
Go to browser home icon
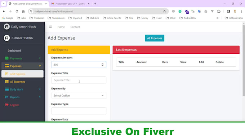(x=23, y=11)
